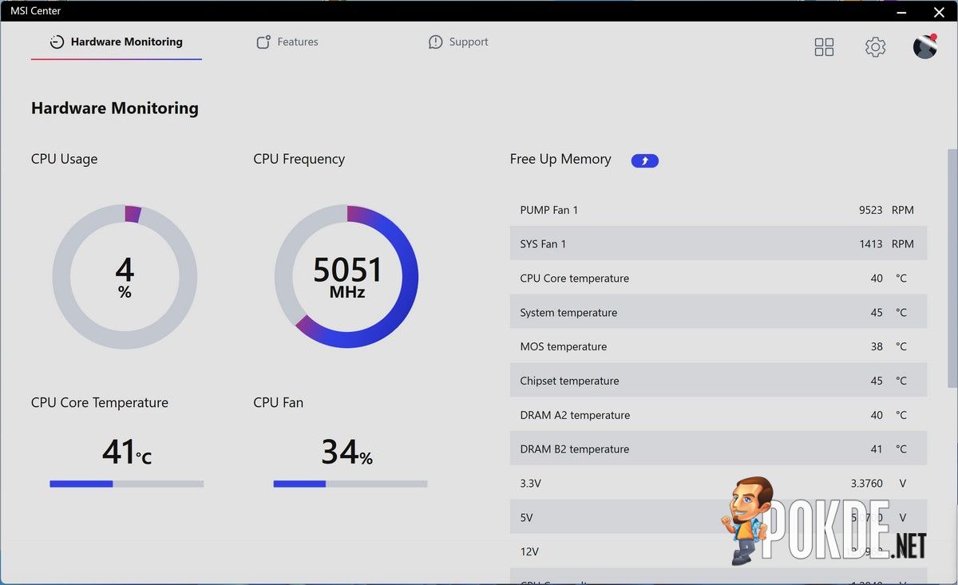Switch to the Support tab
The image size is (958, 585).
458,42
